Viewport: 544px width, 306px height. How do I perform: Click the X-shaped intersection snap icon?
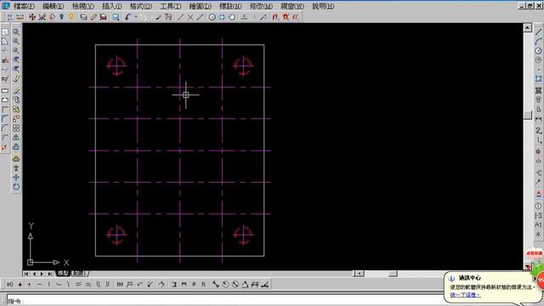[190, 17]
